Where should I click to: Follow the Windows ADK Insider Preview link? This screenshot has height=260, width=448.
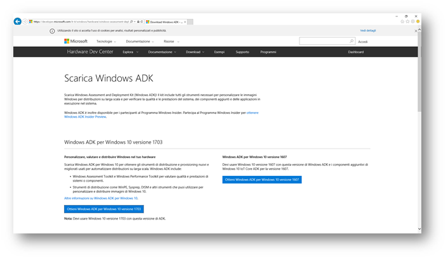[85, 117]
